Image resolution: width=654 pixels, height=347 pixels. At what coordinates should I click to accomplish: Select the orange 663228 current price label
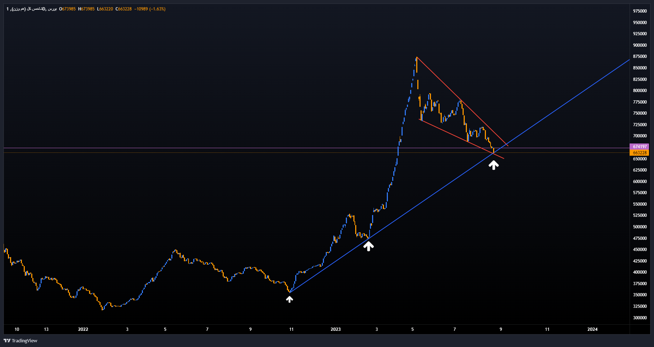coord(639,153)
